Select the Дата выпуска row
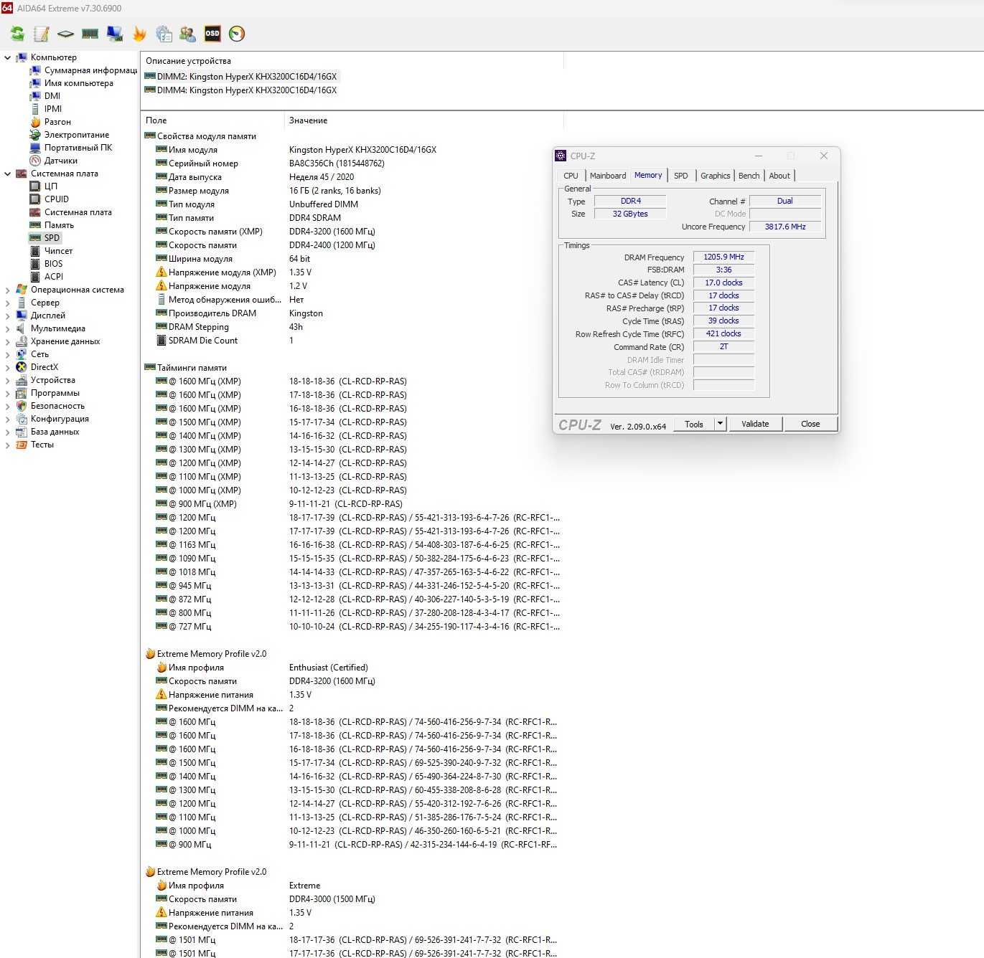Image resolution: width=984 pixels, height=958 pixels. point(352,177)
